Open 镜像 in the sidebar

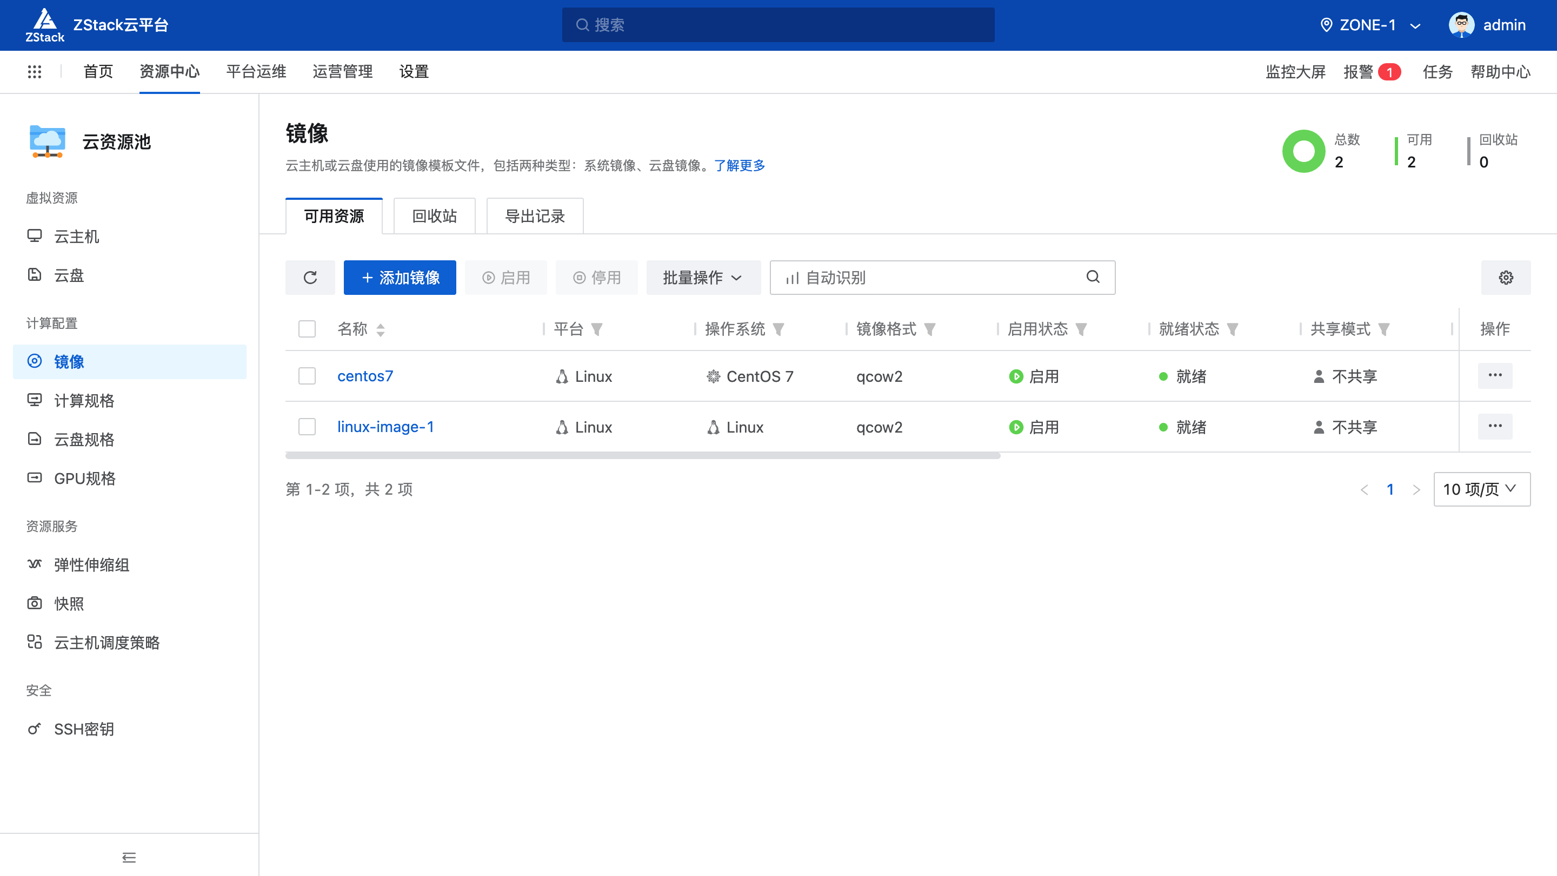pyautogui.click(x=129, y=362)
